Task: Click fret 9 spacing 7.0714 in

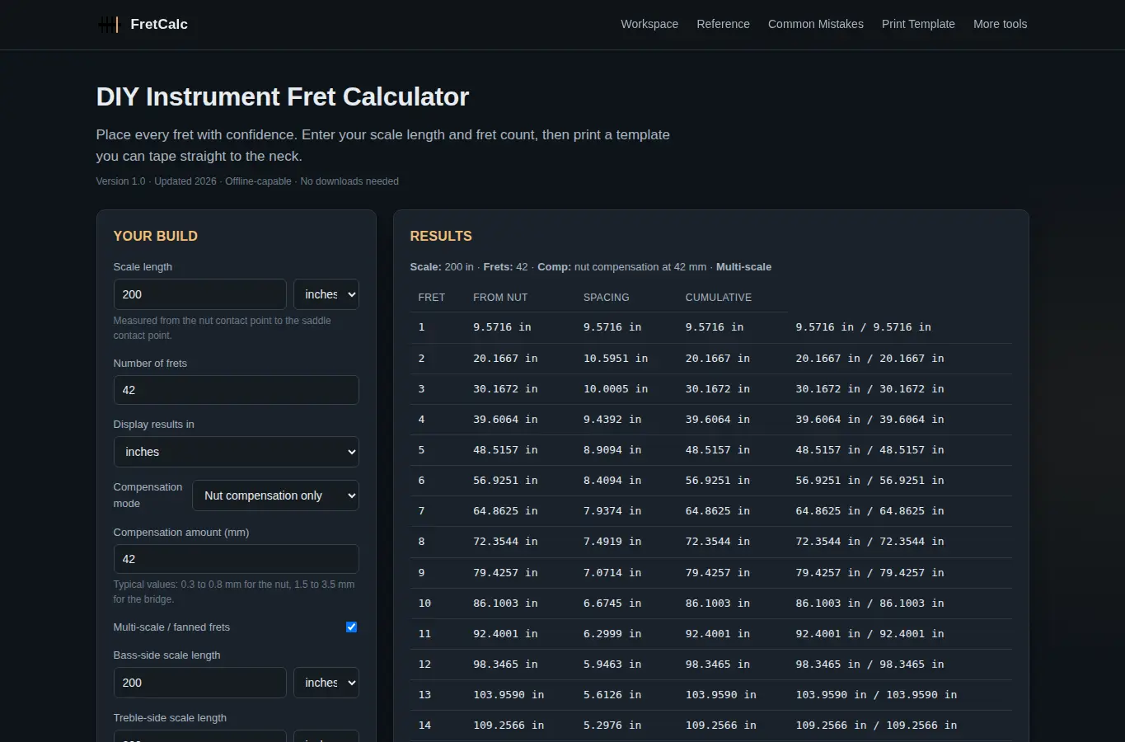Action: [x=612, y=573]
